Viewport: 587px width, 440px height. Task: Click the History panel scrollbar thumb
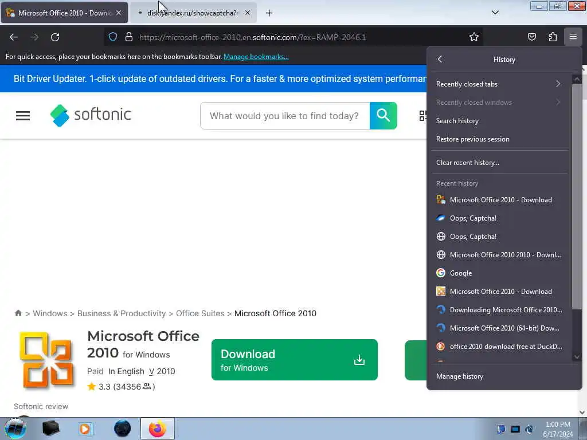[577, 197]
